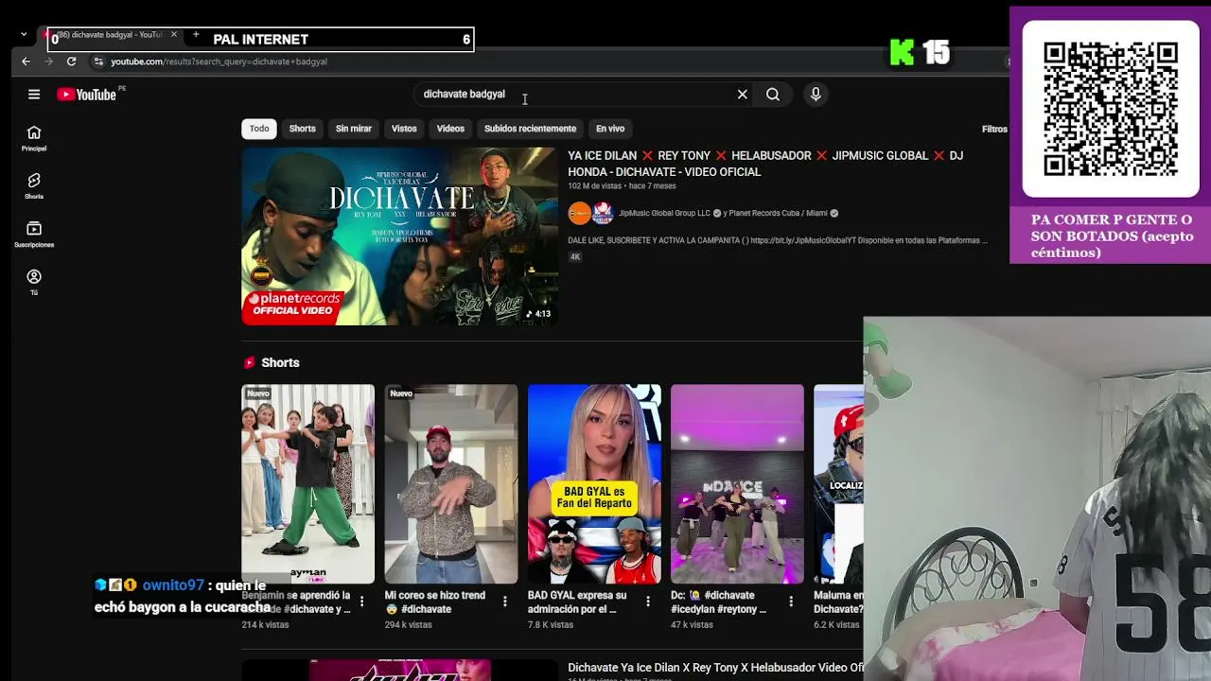Go back in the browser
Screen dimensions: 1211x681
pos(26,61)
